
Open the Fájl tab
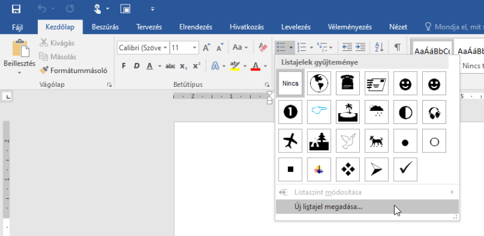[x=17, y=27]
